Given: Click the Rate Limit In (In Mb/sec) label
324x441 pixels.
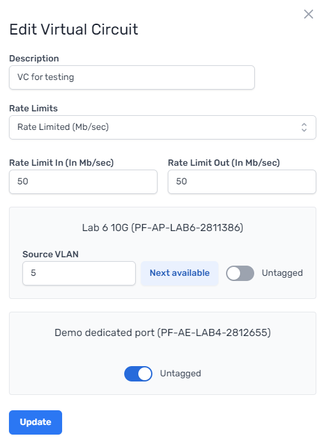Looking at the screenshot, I should pyautogui.click(x=61, y=163).
